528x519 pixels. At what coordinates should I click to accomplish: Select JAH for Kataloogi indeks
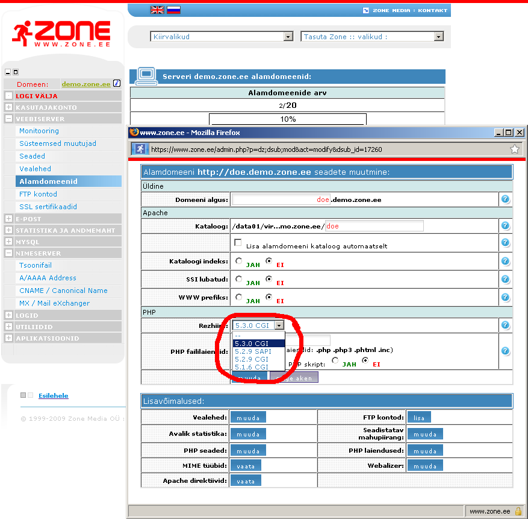tap(239, 260)
